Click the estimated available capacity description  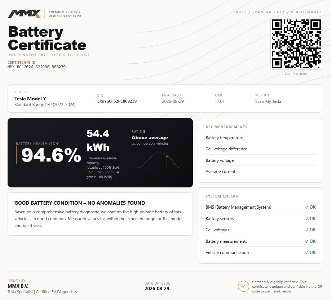click(x=103, y=167)
